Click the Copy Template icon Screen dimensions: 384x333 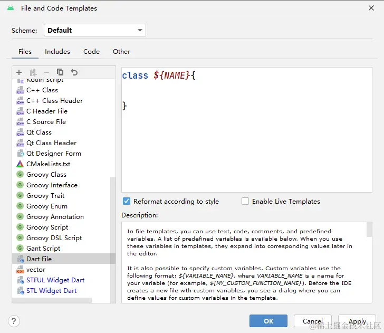tap(60, 72)
